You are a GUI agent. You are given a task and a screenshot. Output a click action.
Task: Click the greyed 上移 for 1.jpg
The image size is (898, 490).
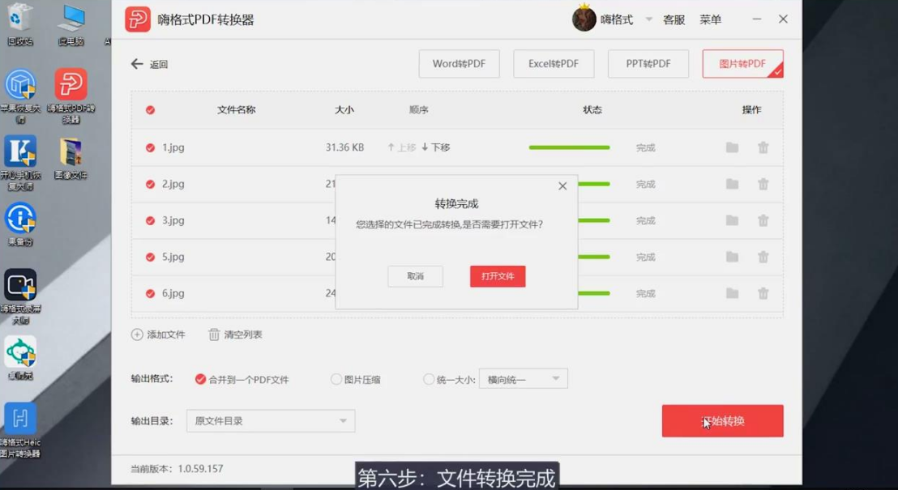pos(401,147)
